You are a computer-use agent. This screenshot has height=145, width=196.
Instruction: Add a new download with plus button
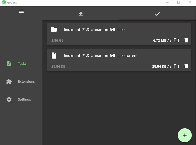click(x=185, y=135)
